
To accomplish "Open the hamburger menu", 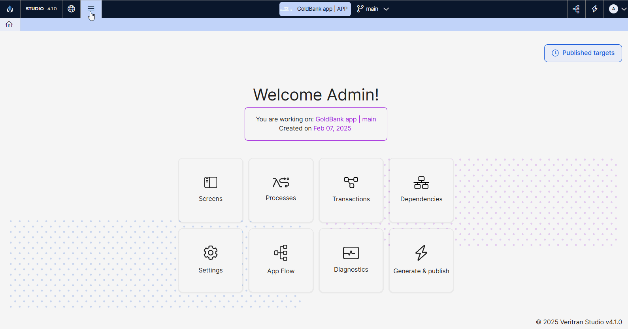I will (91, 9).
